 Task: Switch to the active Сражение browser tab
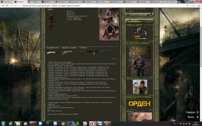click(x=20, y=2)
